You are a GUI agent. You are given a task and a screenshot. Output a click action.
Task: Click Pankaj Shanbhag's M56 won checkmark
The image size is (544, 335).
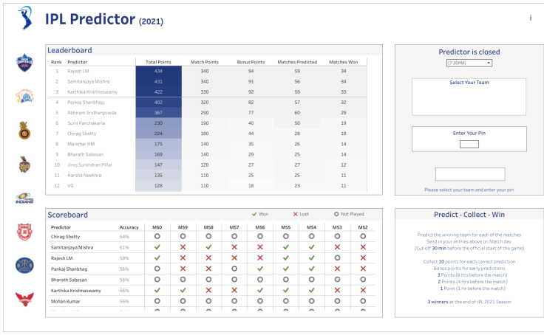[x=260, y=269]
